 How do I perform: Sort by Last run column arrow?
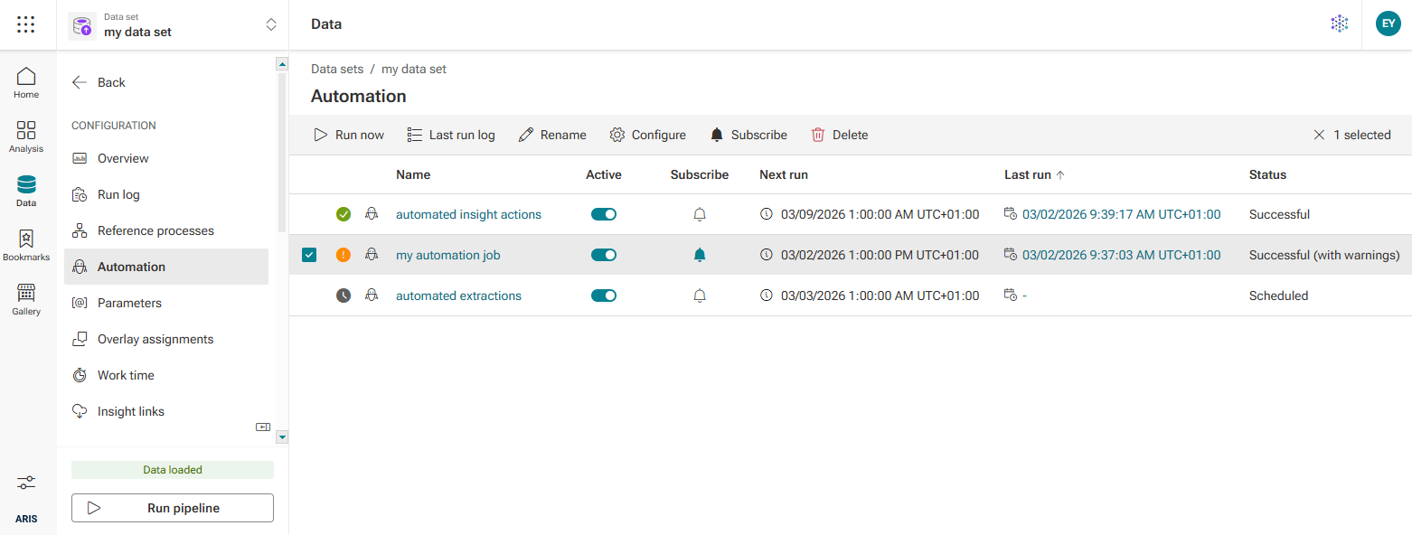[x=1060, y=174]
